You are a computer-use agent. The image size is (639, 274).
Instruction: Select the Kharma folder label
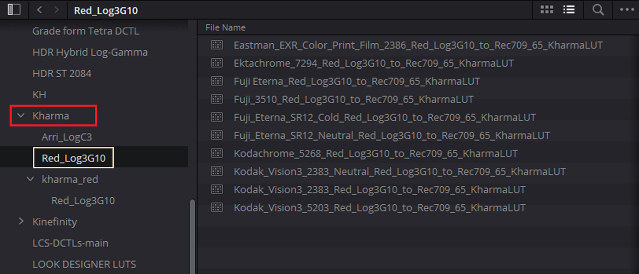pyautogui.click(x=50, y=116)
